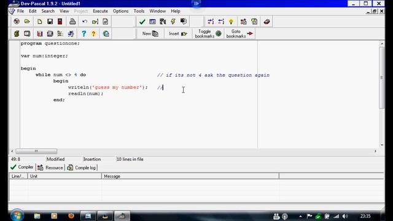This screenshot has width=393, height=221.
Task: Click the 'Insertion' status bar entry
Action: point(92,159)
